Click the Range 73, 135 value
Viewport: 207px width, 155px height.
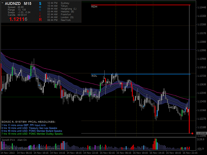point(22,10)
